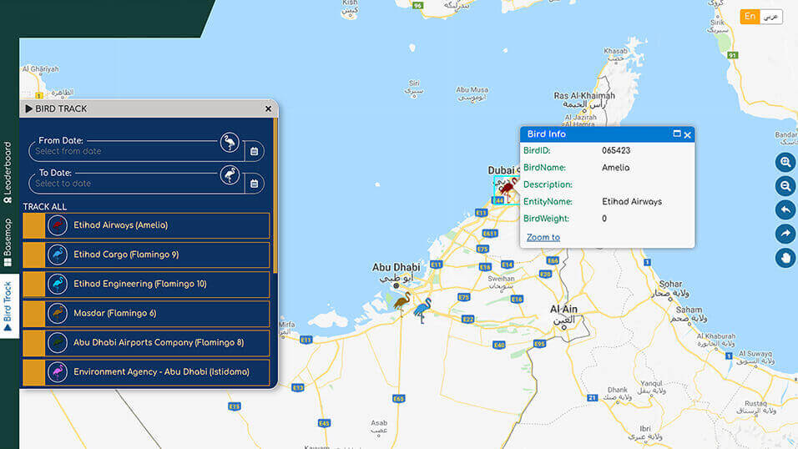Click the BirdID value 065423

(x=616, y=151)
